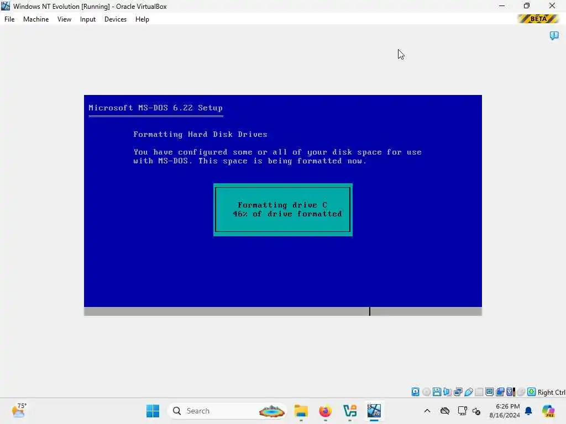566x424 pixels.
Task: Launch Copilot preview from the taskbar
Action: 548,411
